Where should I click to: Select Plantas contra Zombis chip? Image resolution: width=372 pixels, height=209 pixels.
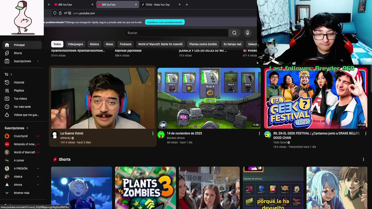coord(203,44)
